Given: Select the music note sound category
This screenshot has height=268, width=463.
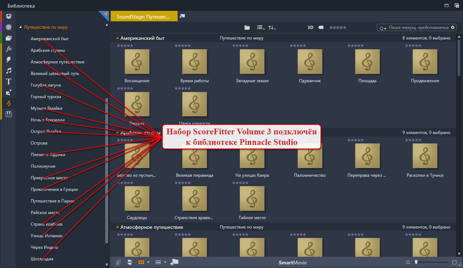Looking at the screenshot, I should (x=9, y=71).
